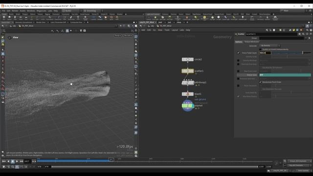Select the blast1 node
Screen dimensions: 313x176
pyautogui.click(x=188, y=94)
